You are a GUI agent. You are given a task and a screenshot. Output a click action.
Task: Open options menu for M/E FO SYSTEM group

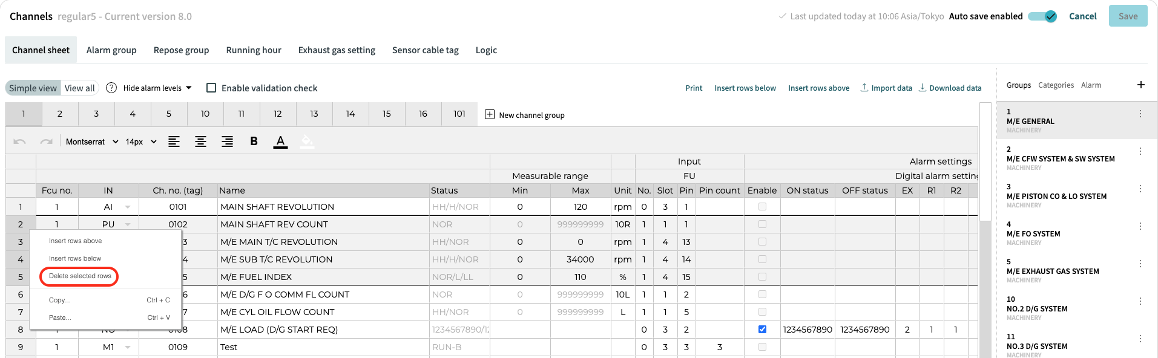pos(1140,226)
